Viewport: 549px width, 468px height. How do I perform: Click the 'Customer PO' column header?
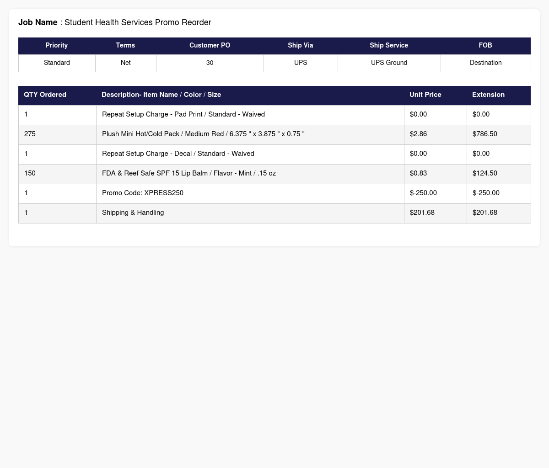click(x=210, y=46)
